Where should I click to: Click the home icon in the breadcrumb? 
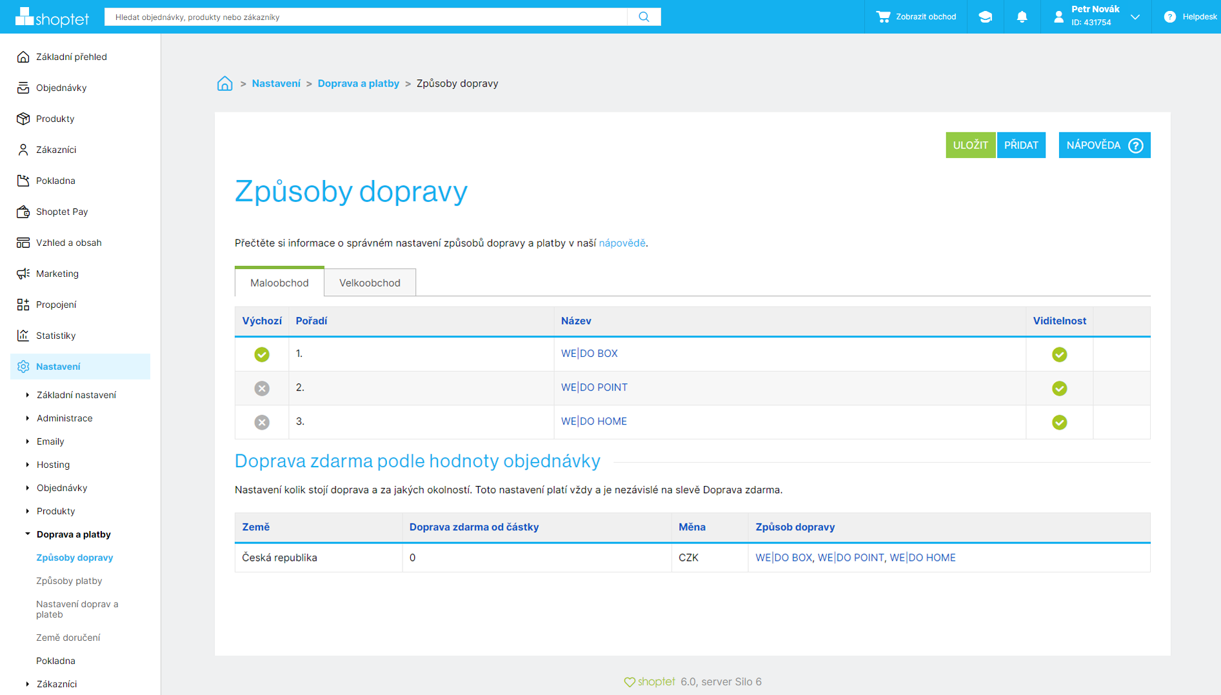pyautogui.click(x=224, y=83)
